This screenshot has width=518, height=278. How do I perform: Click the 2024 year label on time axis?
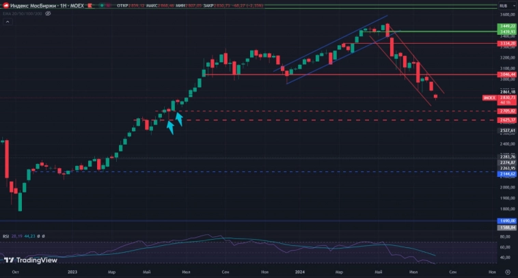299,272
